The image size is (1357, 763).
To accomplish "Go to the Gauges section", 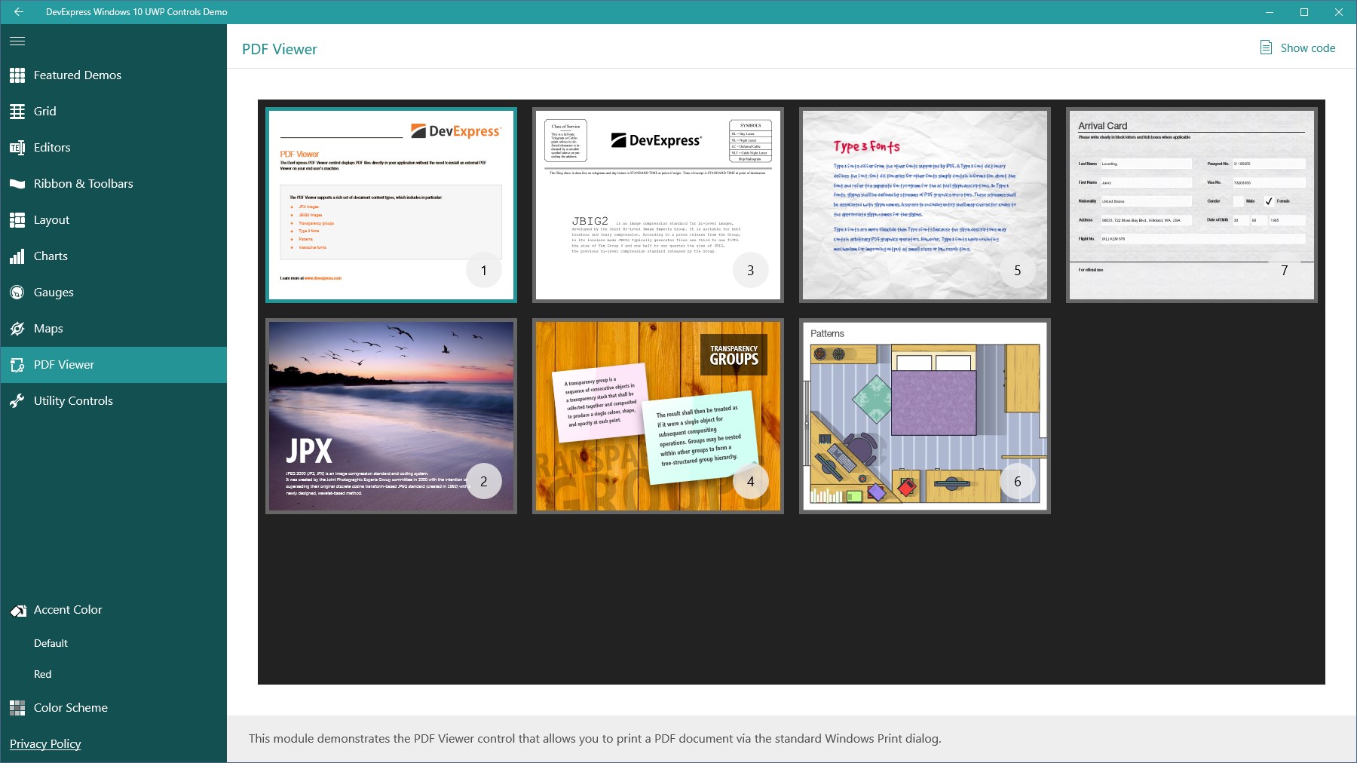I will pyautogui.click(x=113, y=293).
